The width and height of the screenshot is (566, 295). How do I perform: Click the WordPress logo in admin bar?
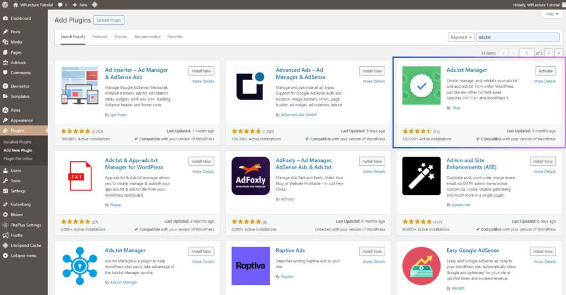click(x=5, y=4)
